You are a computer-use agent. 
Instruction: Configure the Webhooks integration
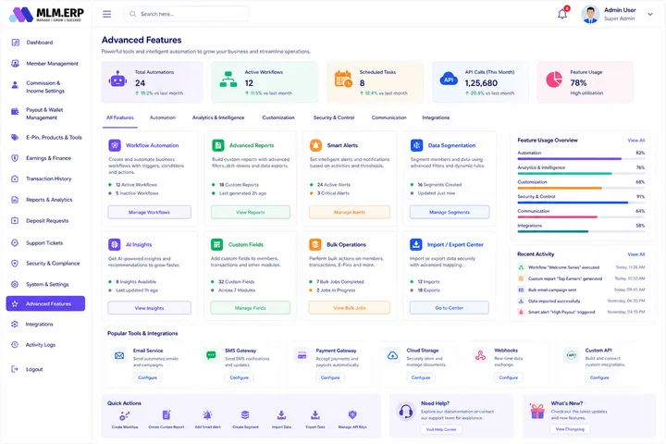tap(509, 377)
